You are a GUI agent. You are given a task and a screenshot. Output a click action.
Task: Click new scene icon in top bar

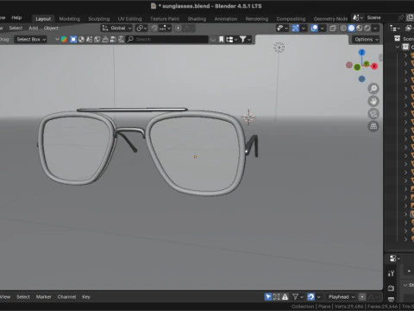[x=410, y=17]
